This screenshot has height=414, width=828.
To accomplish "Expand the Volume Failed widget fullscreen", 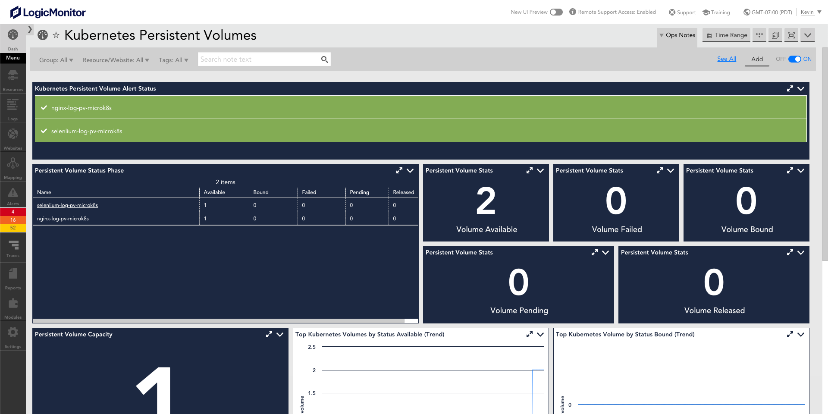I will pyautogui.click(x=660, y=170).
